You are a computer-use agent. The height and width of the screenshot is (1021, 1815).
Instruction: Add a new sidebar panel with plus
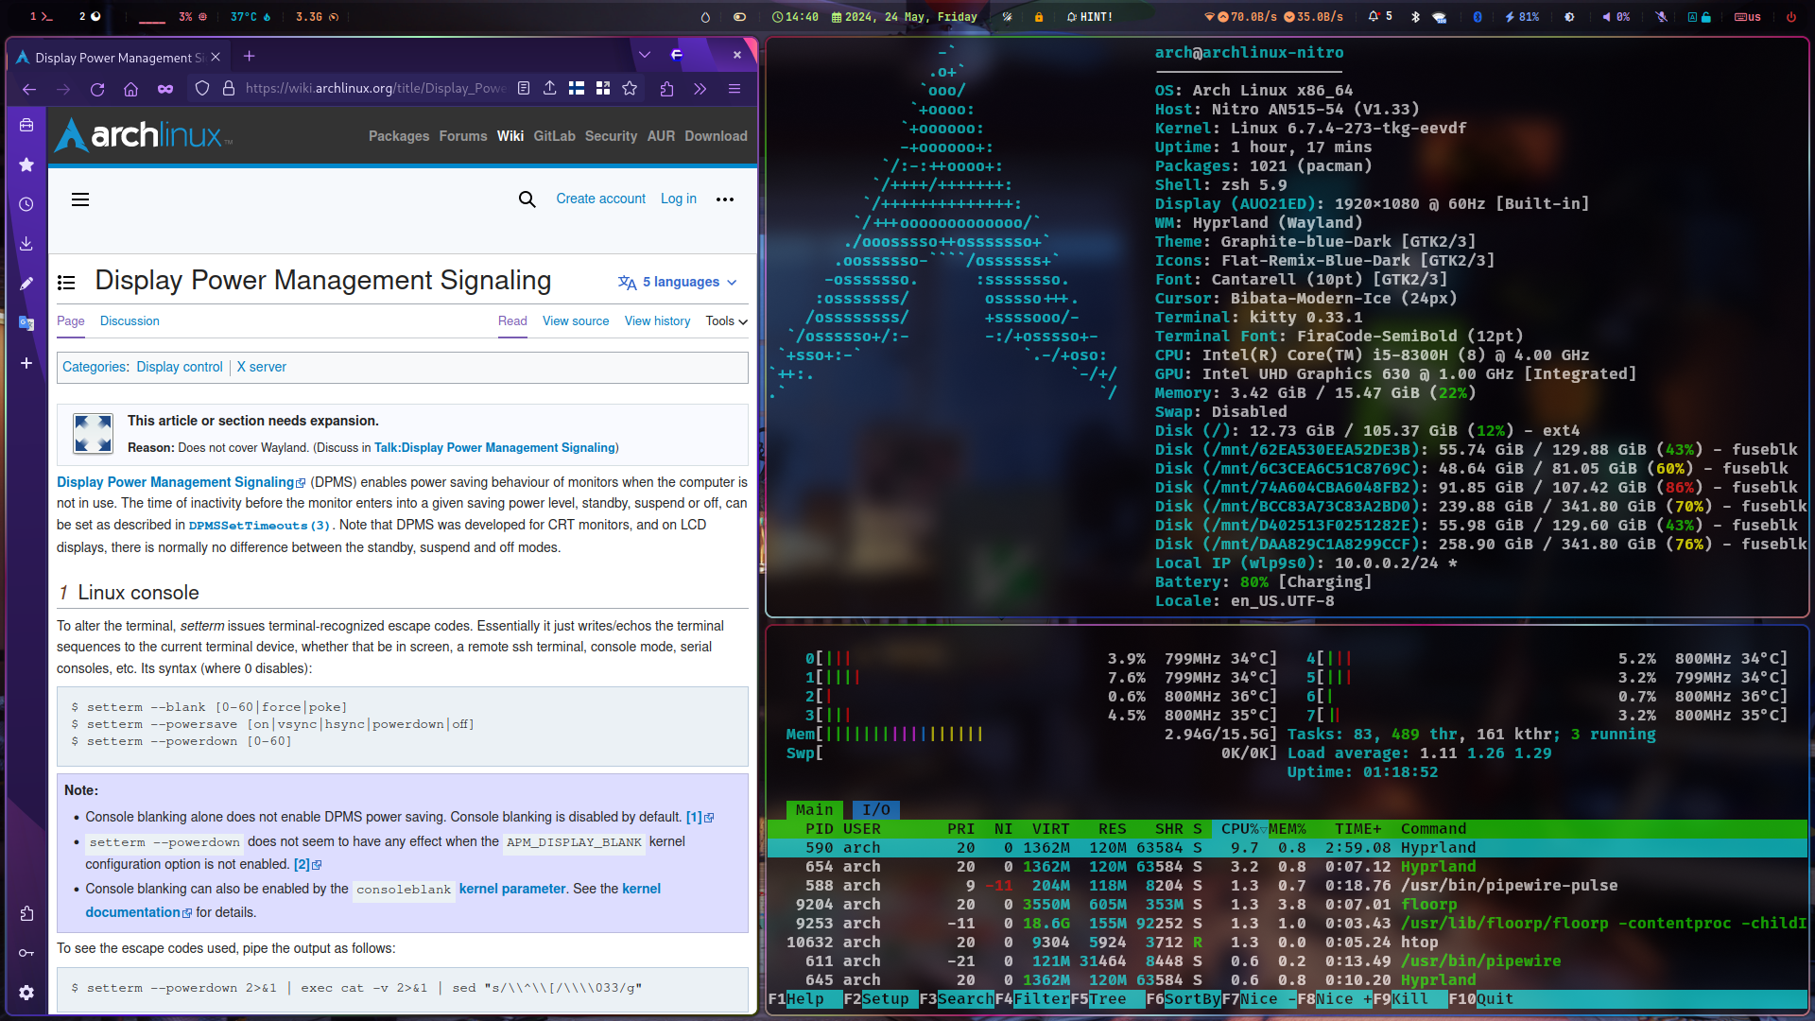26,363
